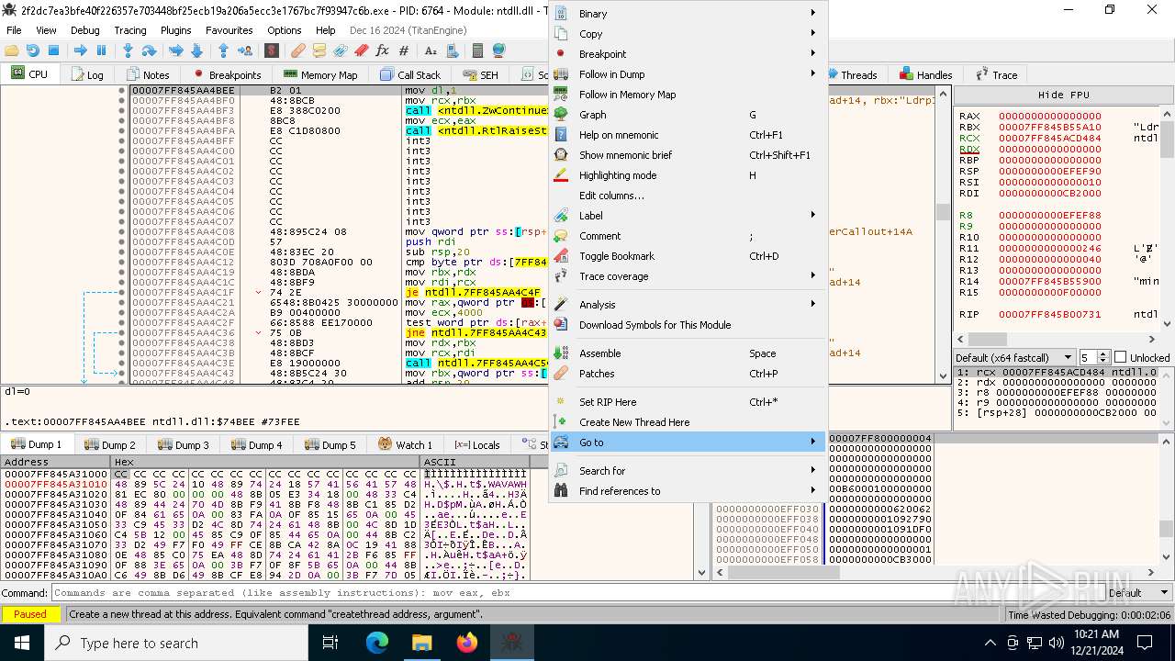
Task: Click the red Bookmarks toolbar icon
Action: click(361, 50)
